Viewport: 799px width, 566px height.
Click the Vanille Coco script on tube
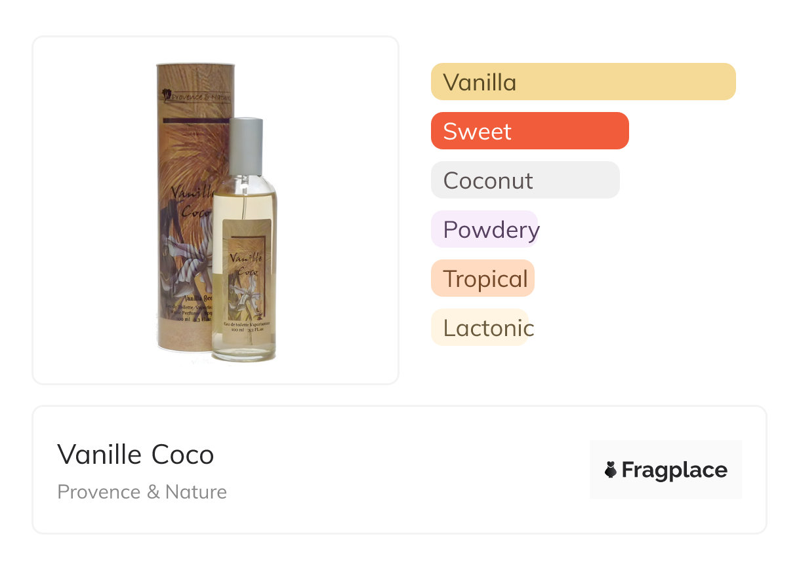point(192,201)
